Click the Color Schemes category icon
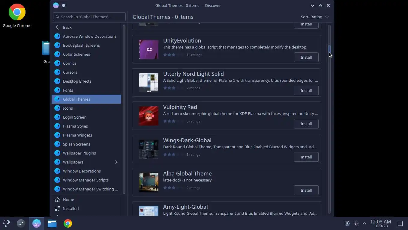Screen dimensions: 408x230 pos(57,54)
